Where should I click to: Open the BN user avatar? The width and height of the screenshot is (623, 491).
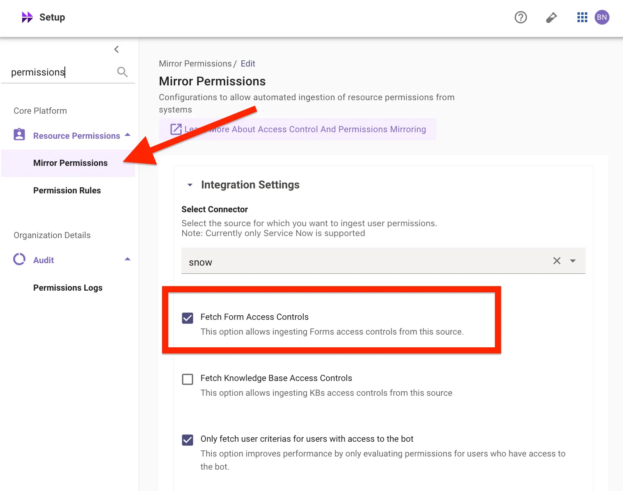602,17
